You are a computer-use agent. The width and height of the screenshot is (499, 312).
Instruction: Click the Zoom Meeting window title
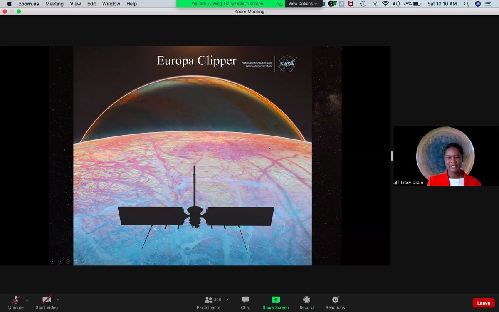point(249,12)
